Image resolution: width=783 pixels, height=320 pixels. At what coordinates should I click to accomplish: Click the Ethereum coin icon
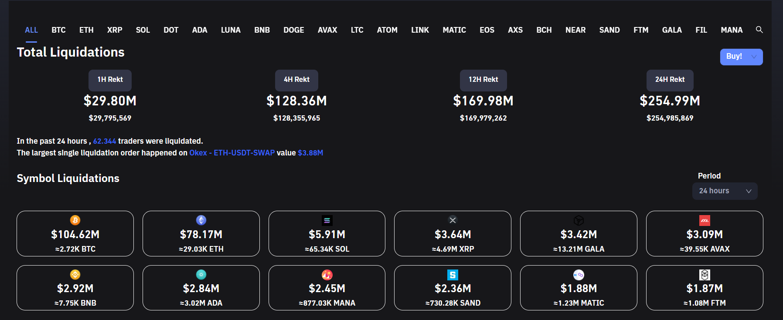click(201, 220)
